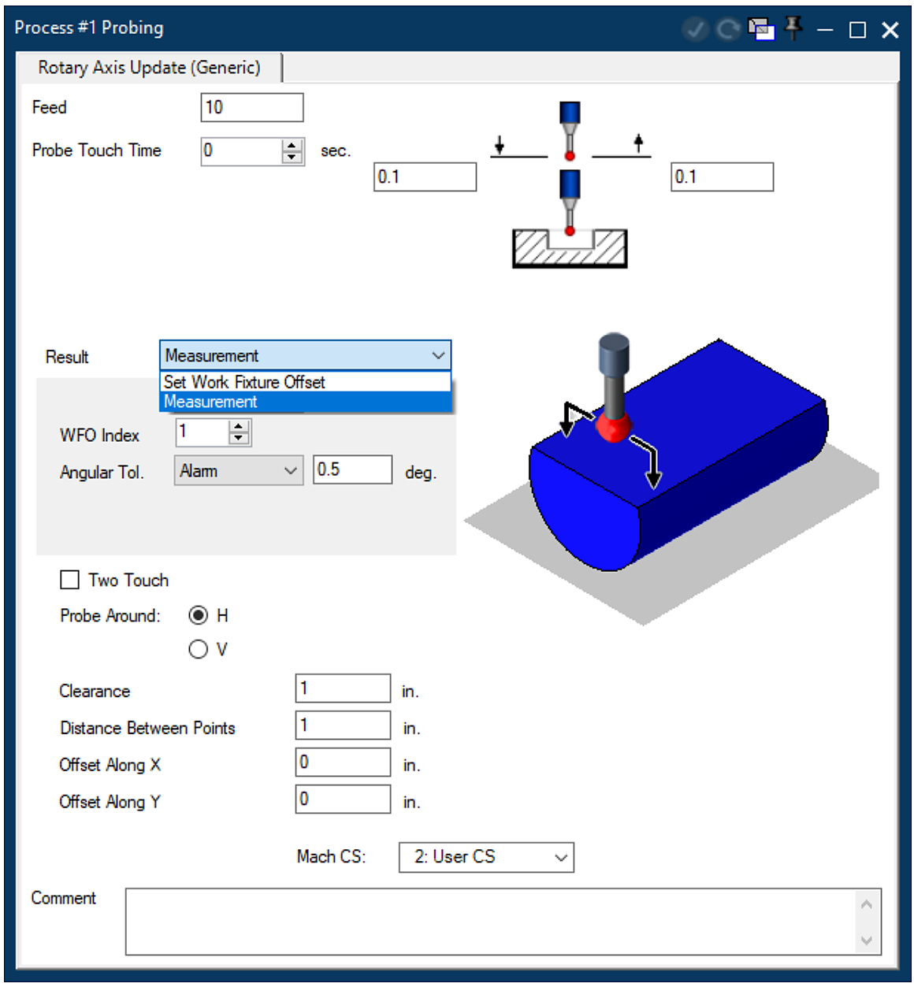Click the OK checkmark icon in the title bar
This screenshot has width=914, height=987.
pyautogui.click(x=695, y=30)
